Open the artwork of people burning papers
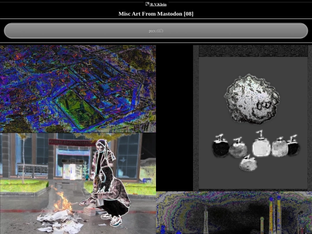 pyautogui.click(x=78, y=184)
